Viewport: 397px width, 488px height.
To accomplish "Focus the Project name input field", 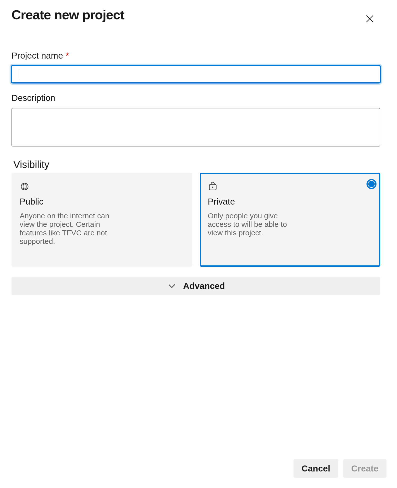I will point(196,74).
